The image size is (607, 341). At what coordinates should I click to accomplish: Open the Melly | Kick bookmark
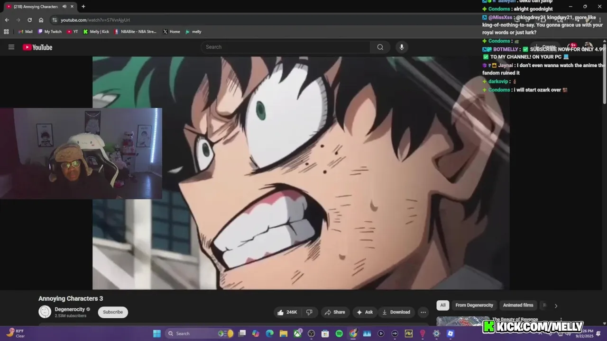pyautogui.click(x=96, y=32)
